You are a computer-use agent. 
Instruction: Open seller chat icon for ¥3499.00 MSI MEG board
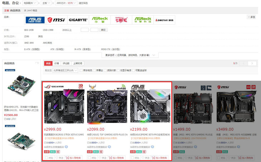(x=238, y=147)
